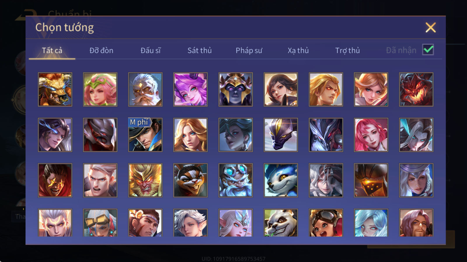Choose the white-bearded old man hero
Screen dimensions: 467x262
pyautogui.click(x=145, y=89)
